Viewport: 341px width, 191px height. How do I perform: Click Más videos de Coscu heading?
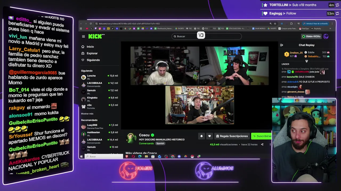(x=141, y=153)
